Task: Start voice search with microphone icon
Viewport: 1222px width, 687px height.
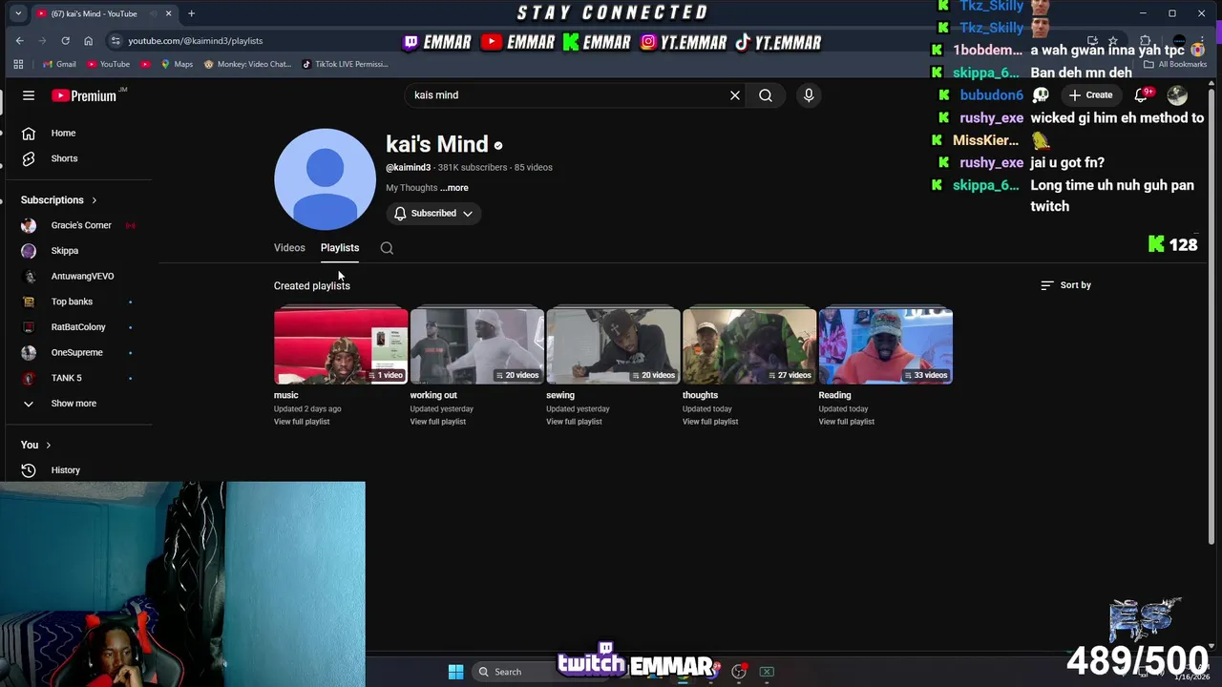Action: click(809, 95)
